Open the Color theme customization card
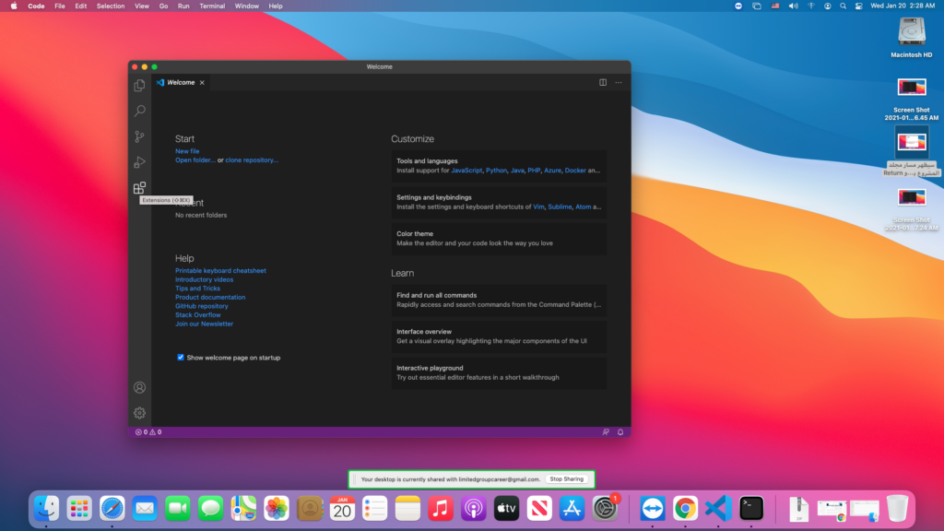944x531 pixels. (x=499, y=239)
